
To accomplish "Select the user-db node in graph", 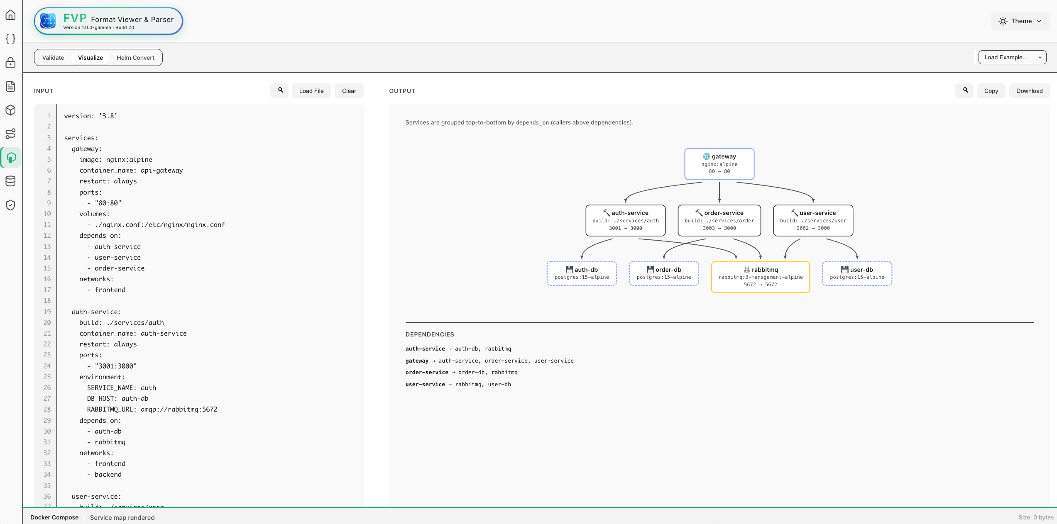I will [x=857, y=273].
